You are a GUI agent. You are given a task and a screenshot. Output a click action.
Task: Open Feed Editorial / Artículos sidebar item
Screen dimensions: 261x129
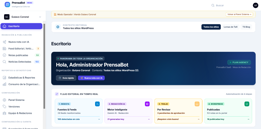[x=21, y=49]
